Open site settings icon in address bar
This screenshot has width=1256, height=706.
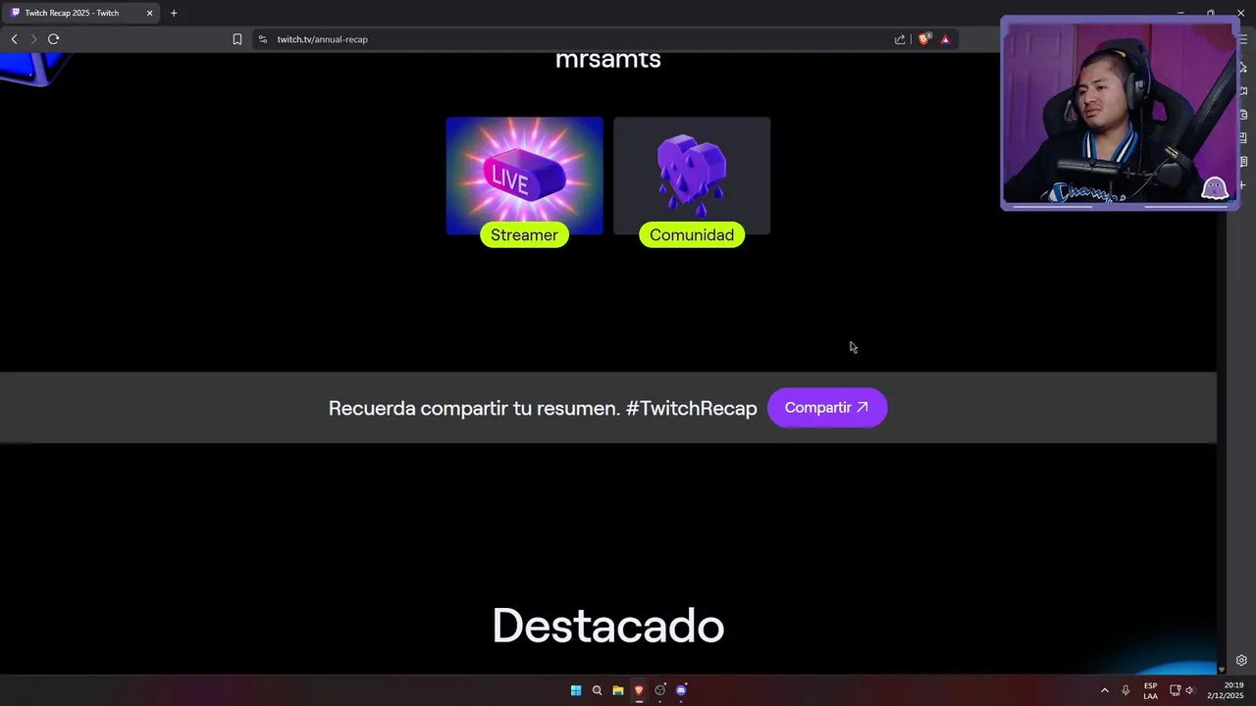point(262,39)
